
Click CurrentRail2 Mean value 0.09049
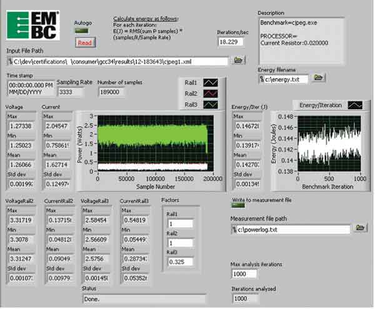[x=60, y=259]
